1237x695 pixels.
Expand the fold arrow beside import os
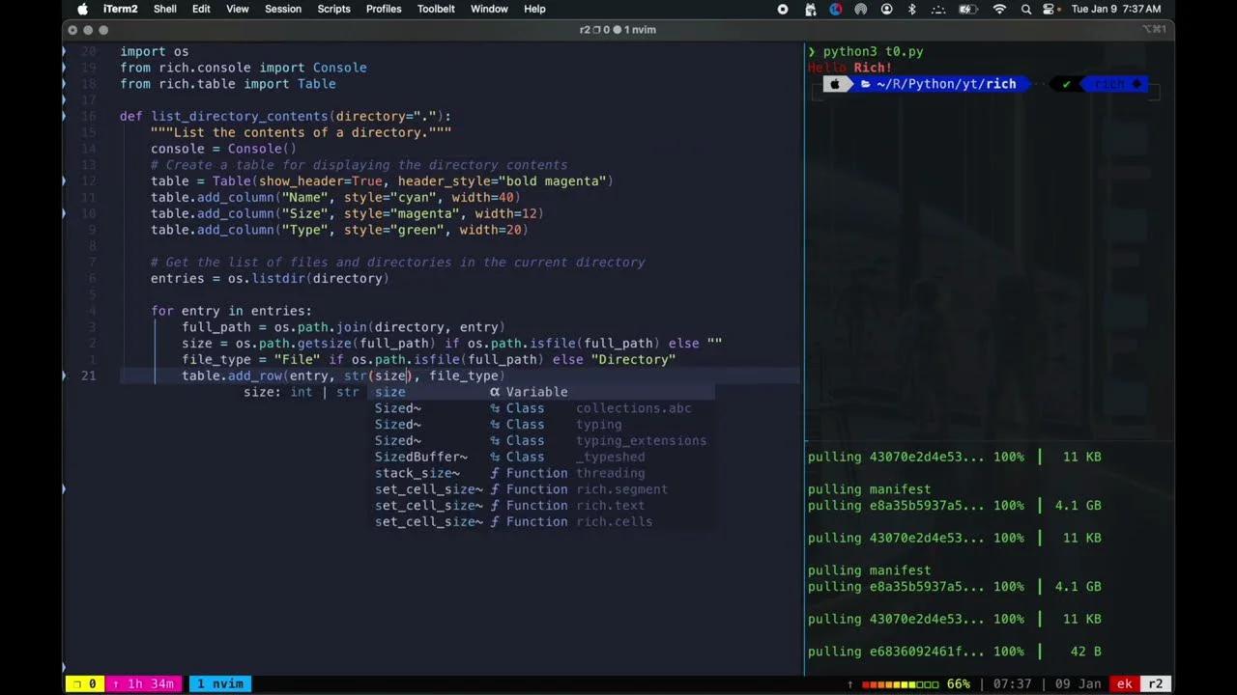click(x=64, y=51)
